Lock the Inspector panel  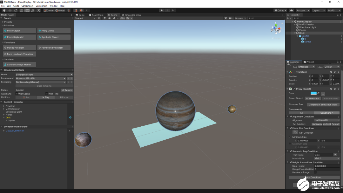tap(337, 62)
